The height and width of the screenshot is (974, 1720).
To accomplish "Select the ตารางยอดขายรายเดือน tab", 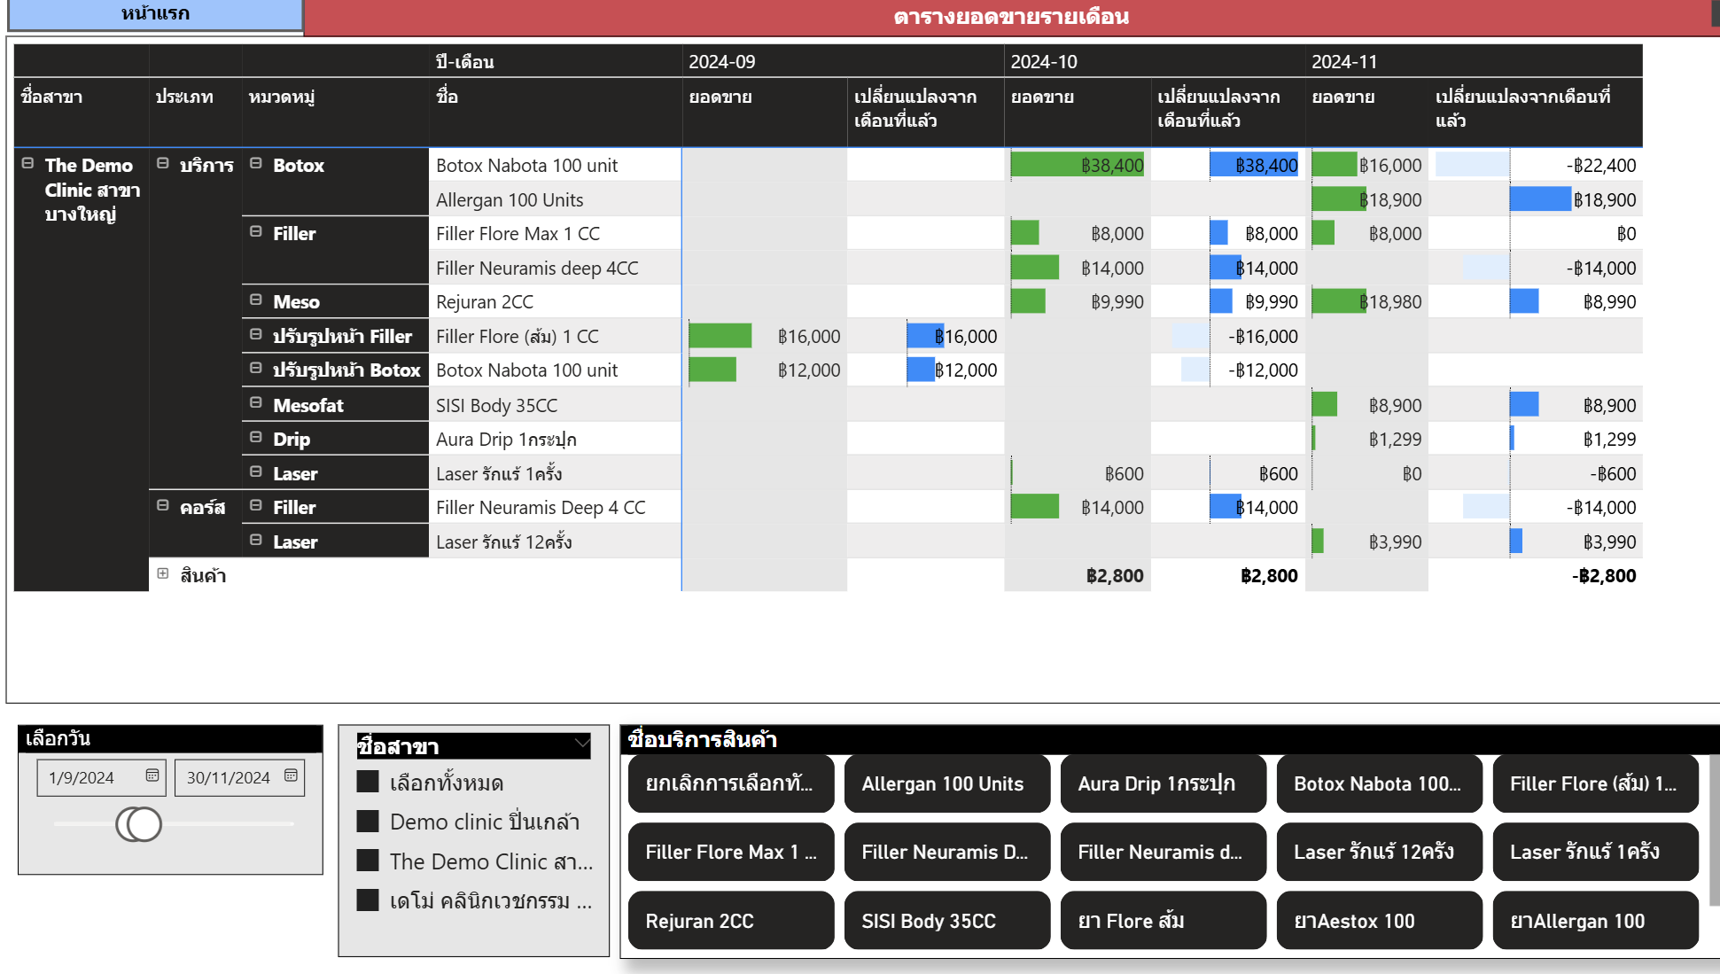I will (1011, 15).
